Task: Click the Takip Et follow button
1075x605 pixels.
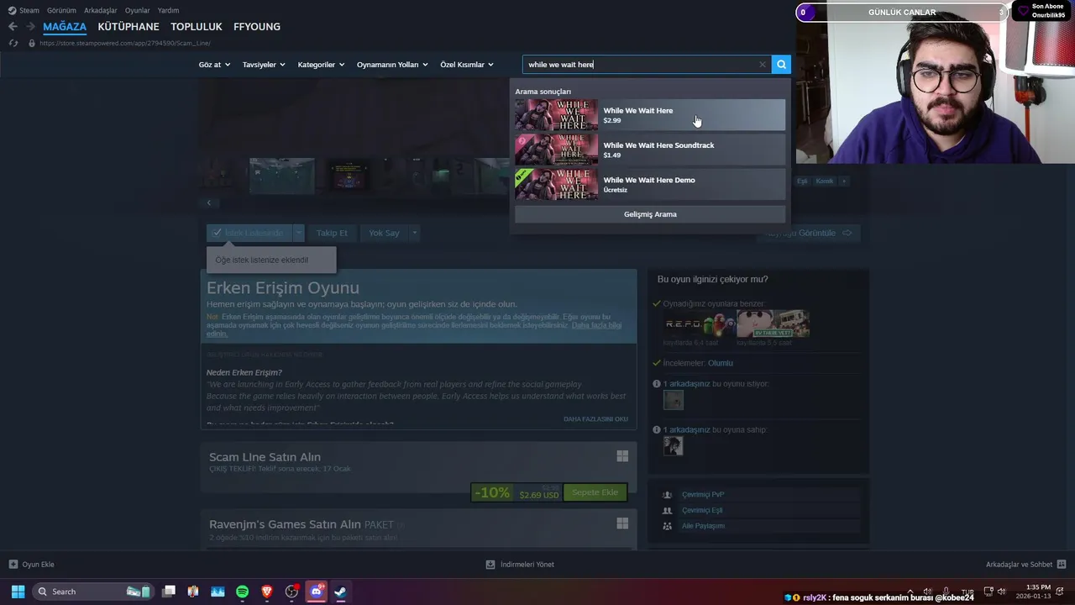Action: (332, 233)
